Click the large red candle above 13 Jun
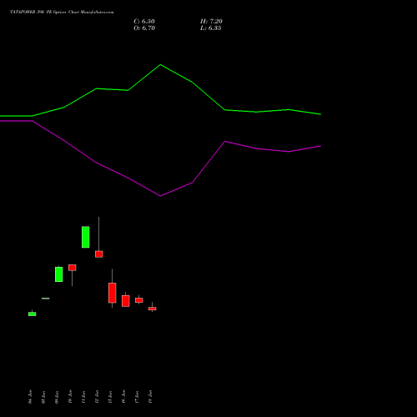The width and height of the screenshot is (417, 417). [x=113, y=293]
